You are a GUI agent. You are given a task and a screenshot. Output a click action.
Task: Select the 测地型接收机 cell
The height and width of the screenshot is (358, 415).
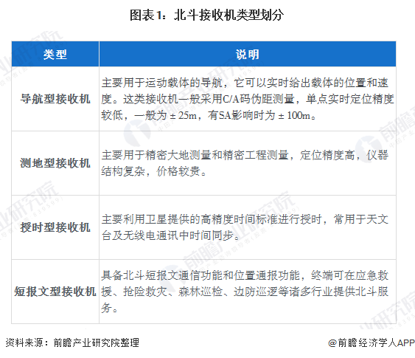click(x=55, y=163)
